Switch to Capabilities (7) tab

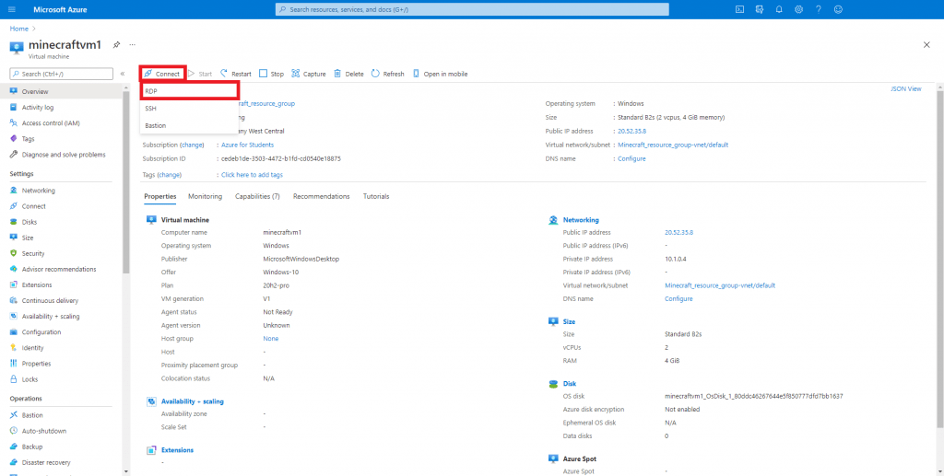click(257, 196)
